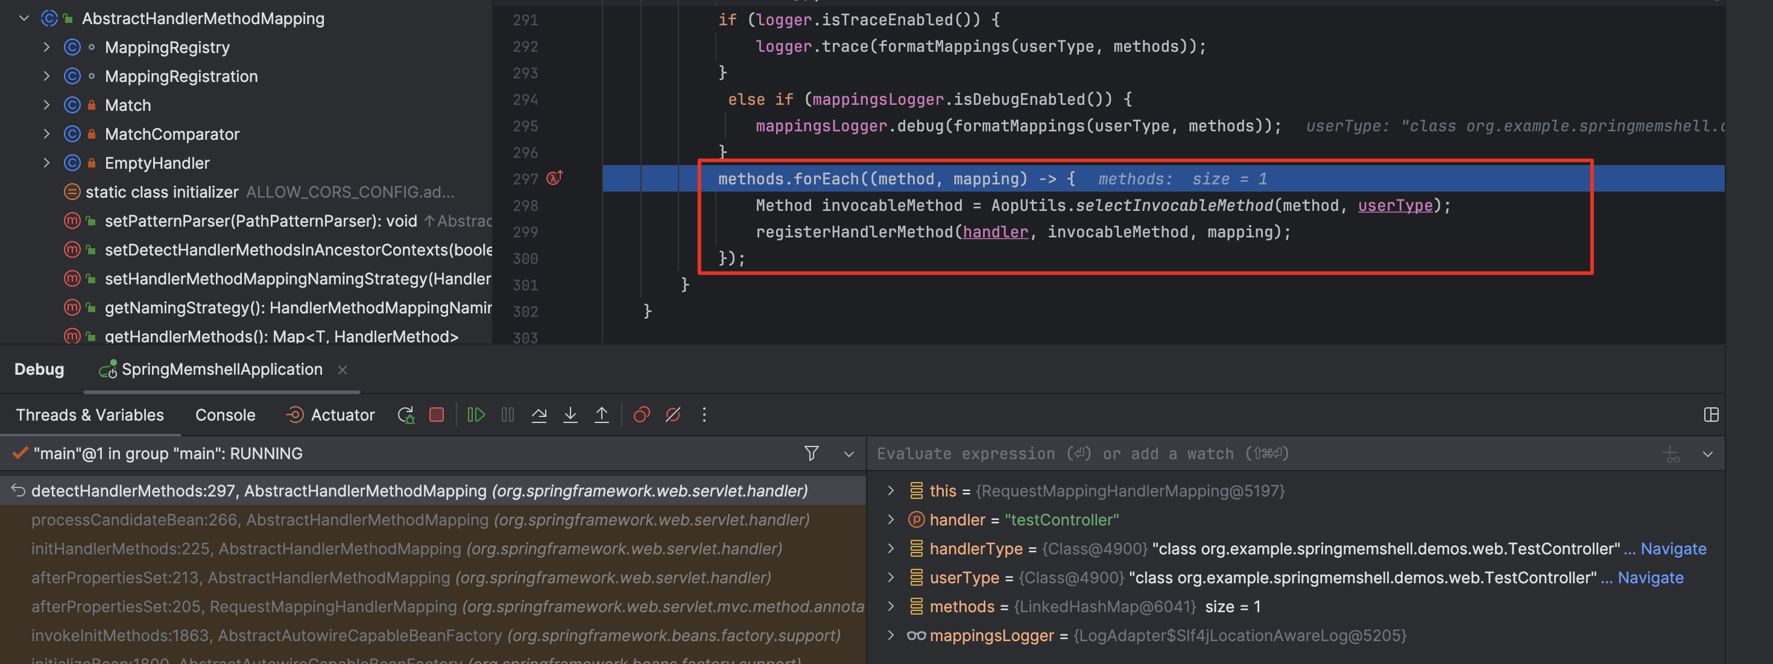This screenshot has width=1773, height=664.
Task: Expand the mappingsLogger variable node
Action: coord(891,635)
